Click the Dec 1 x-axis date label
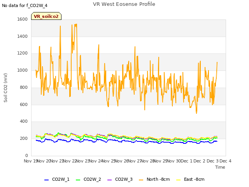 coord(186,161)
